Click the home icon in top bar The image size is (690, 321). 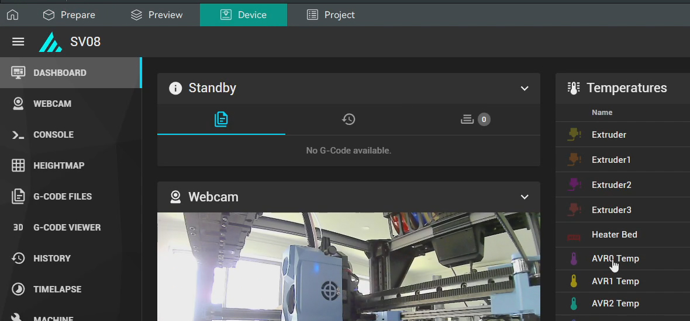pos(12,15)
